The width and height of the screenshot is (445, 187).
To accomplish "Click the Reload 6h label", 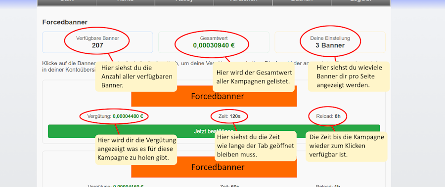I will [x=328, y=116].
